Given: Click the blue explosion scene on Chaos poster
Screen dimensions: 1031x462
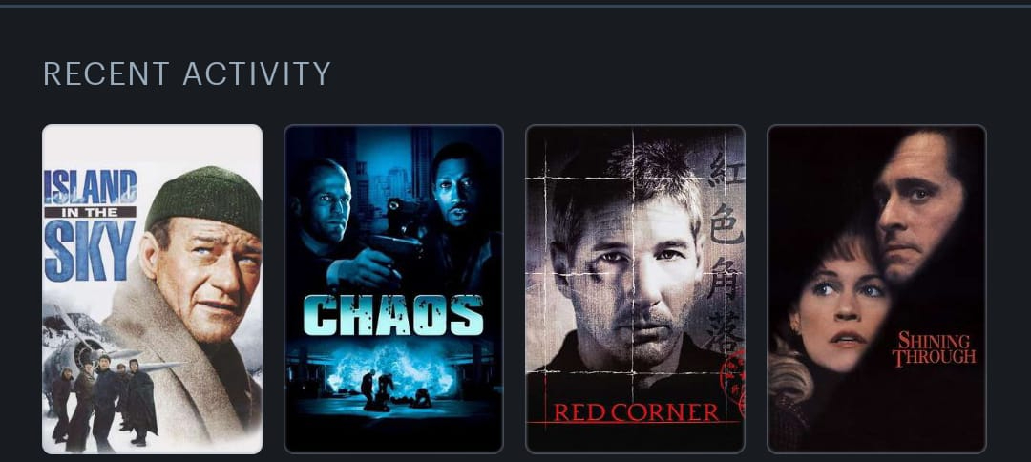Looking at the screenshot, I should [392, 378].
